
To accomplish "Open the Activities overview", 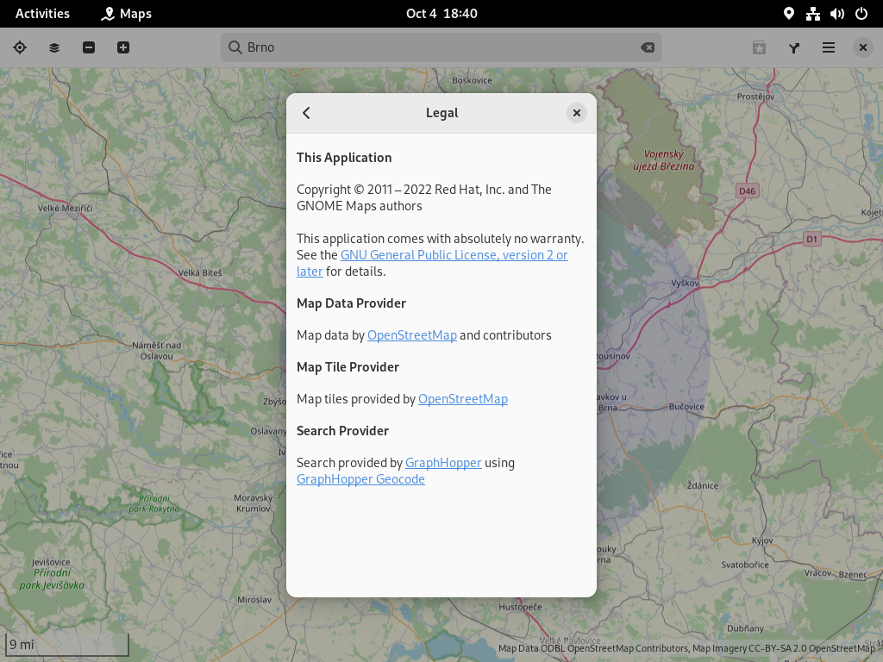I will (x=42, y=14).
